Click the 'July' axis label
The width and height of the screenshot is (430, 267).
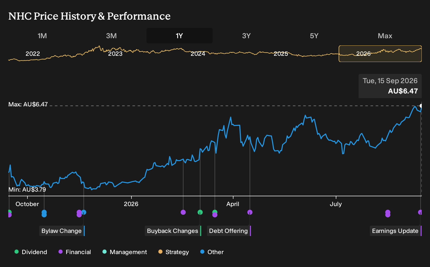[x=336, y=204]
